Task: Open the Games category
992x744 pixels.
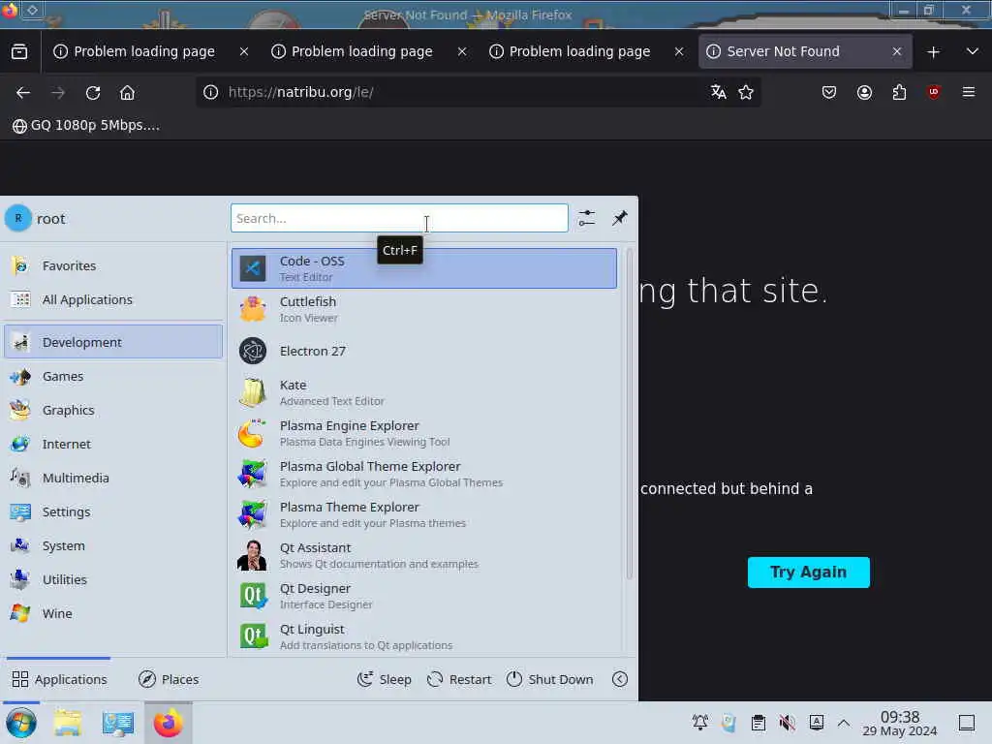Action: (x=113, y=377)
